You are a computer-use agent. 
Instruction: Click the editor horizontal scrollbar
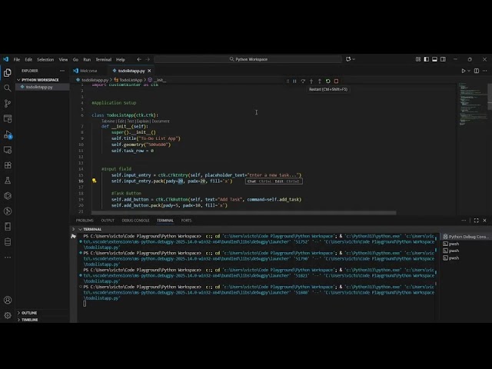click(x=244, y=213)
